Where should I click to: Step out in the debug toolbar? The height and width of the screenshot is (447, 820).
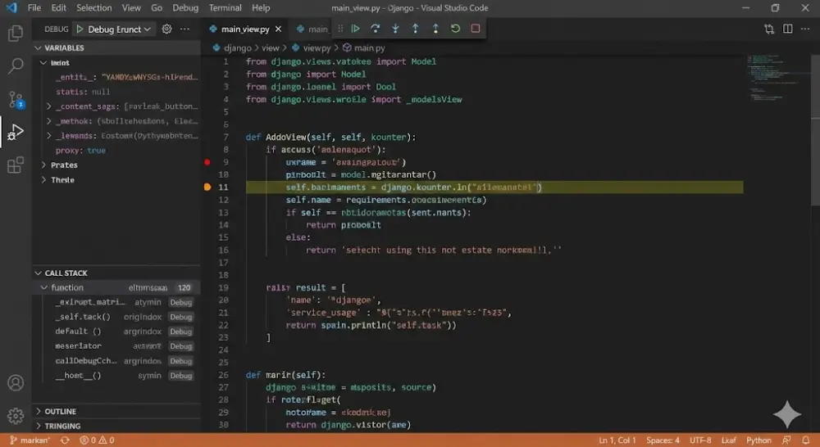click(415, 29)
